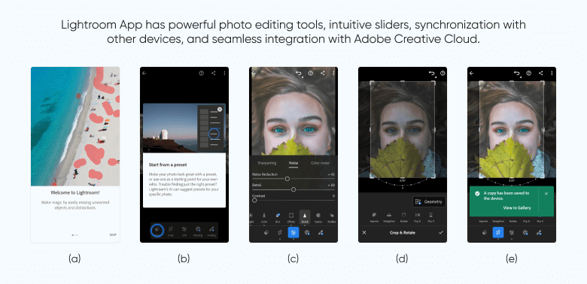Tap the share icon on screen (b)
587x284 pixels.
click(x=214, y=73)
